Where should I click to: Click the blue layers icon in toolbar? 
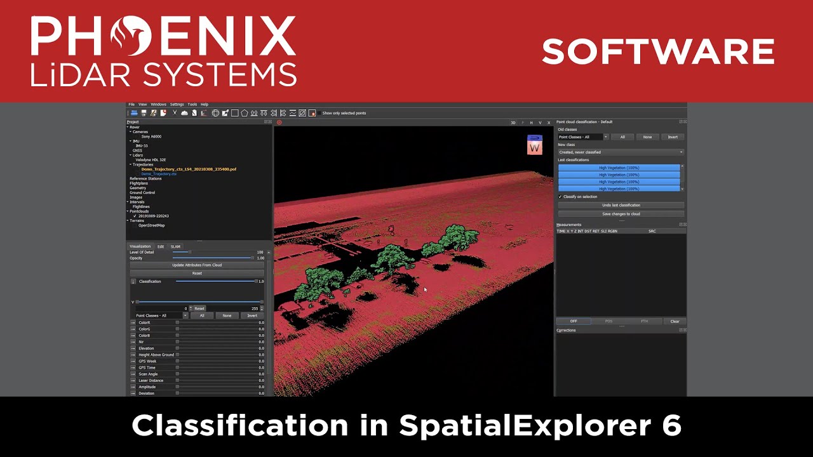(134, 113)
